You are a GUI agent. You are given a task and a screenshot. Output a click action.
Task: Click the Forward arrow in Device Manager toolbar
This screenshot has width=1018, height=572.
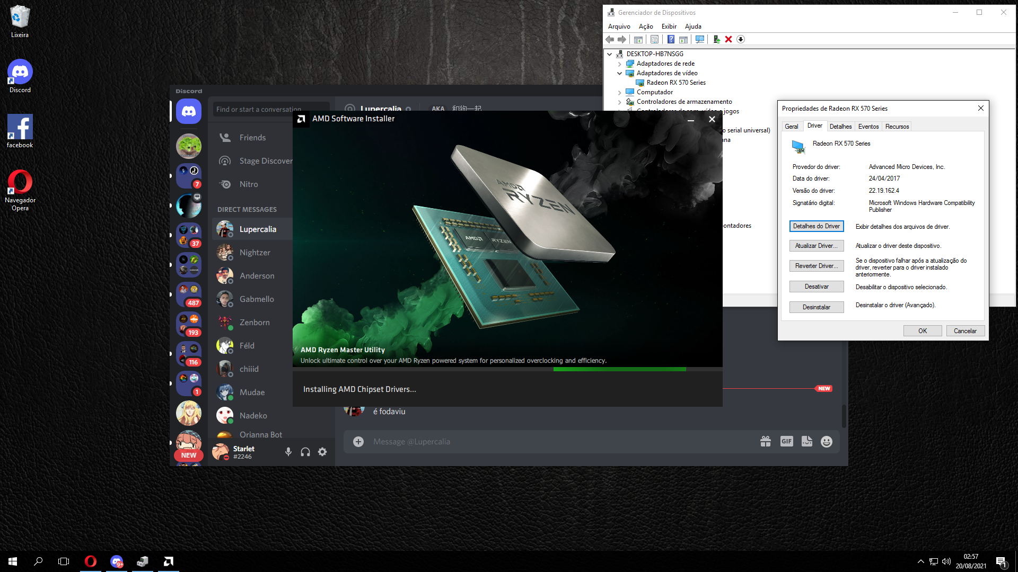tap(622, 39)
